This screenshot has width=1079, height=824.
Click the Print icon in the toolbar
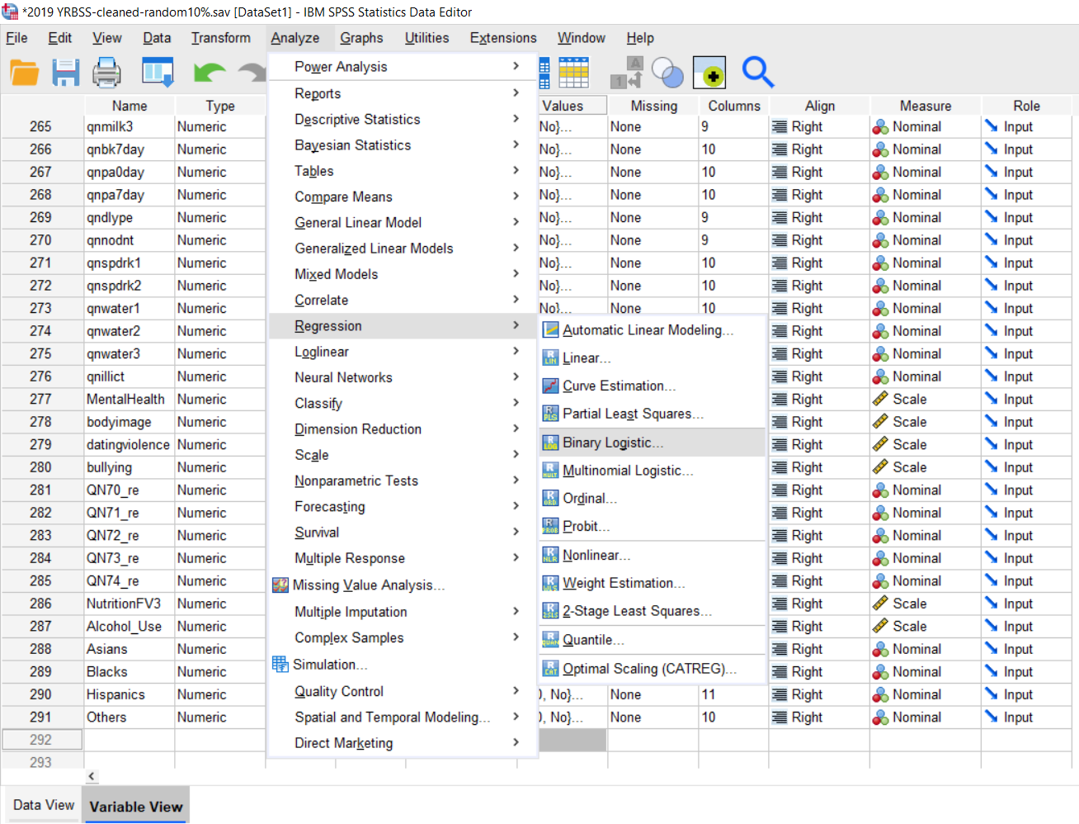tap(106, 73)
